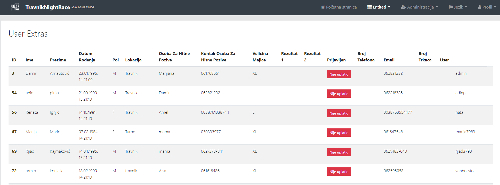Screen dimensions: 500x185
Task: Open user extra ID 3
Action: 13,73
